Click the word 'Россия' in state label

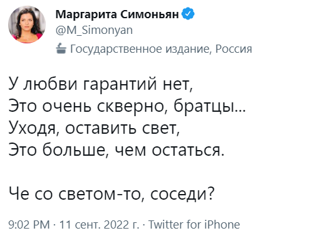[x=234, y=49]
